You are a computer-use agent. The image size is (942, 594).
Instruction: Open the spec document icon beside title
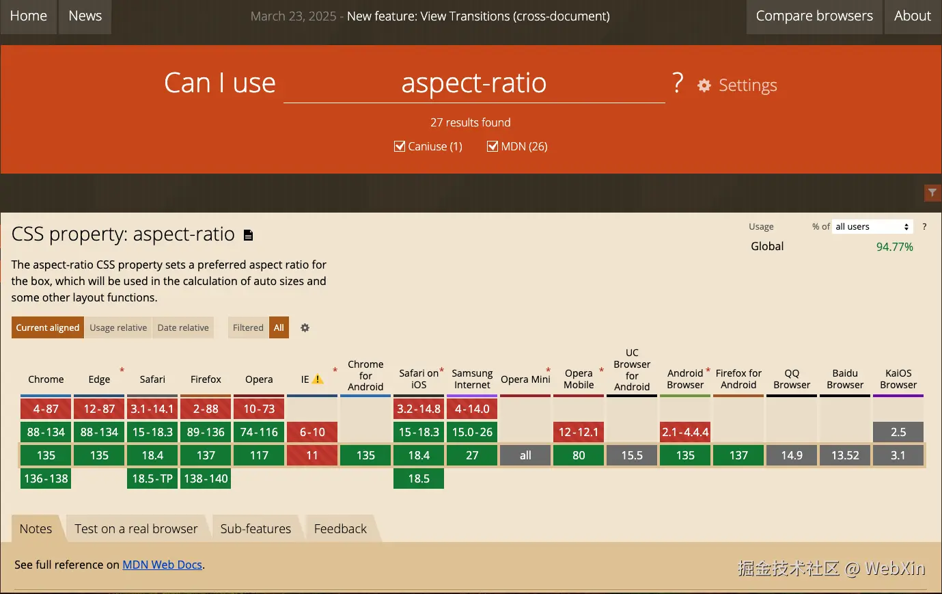249,235
